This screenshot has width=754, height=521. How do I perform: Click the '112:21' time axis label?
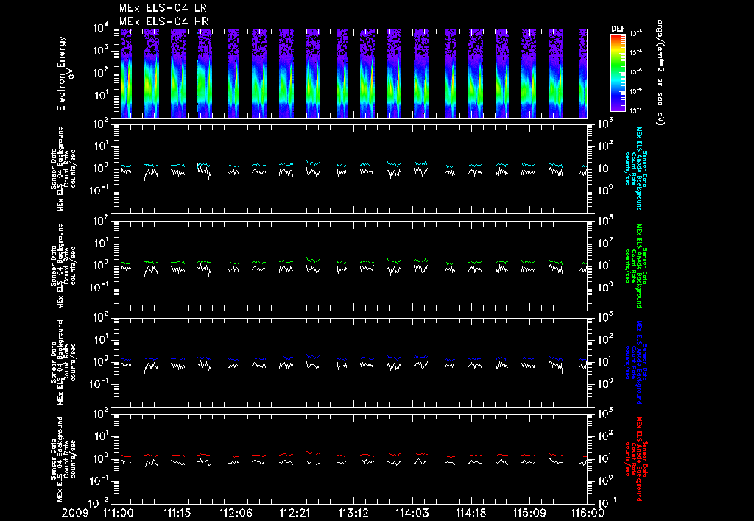295,513
